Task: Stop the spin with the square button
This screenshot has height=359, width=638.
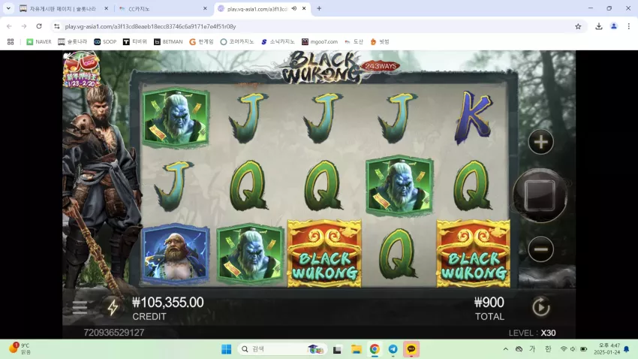Action: point(540,195)
